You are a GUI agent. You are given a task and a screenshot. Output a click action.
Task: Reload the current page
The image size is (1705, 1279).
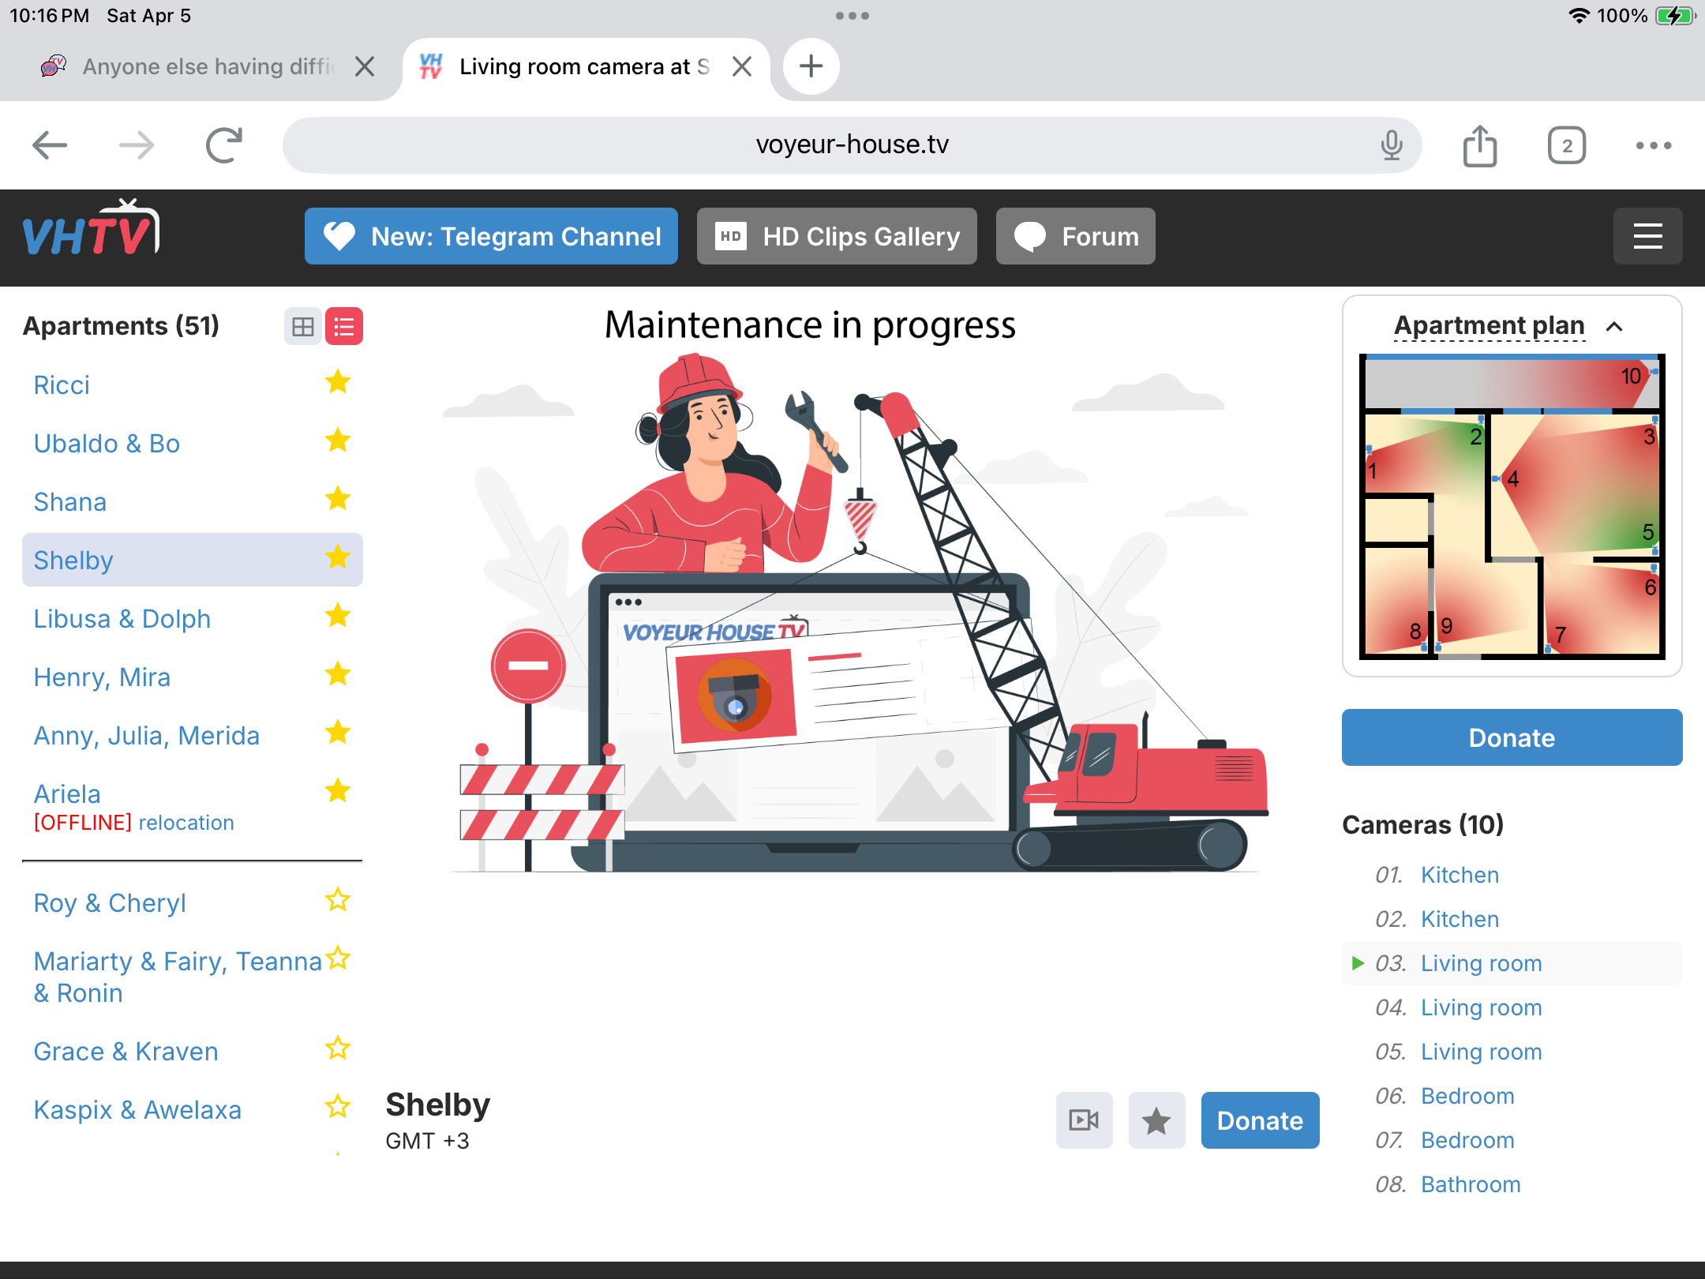coord(224,145)
